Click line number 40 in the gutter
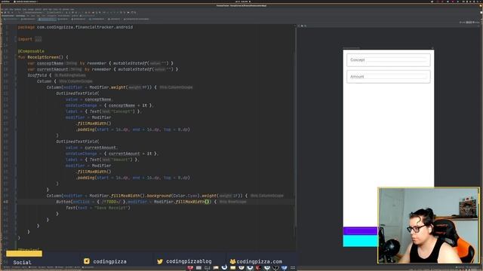Screen dimensions: 483x271 (6, 202)
